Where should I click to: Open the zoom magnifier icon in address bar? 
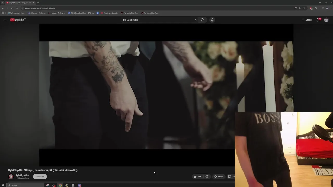click(x=300, y=8)
